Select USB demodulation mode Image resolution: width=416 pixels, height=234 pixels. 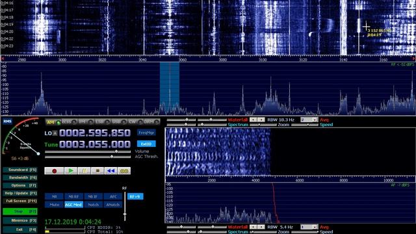pos(119,122)
